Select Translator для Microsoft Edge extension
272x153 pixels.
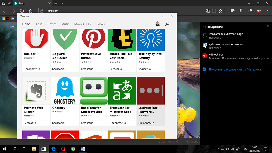pyautogui.click(x=236, y=36)
